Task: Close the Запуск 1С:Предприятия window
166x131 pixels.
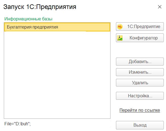Action: [160, 7]
